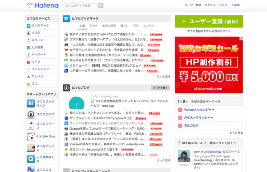This screenshot has height=172, width=267.
Task: Open the chaco-web.com sale advertisement
Action: pyautogui.click(x=209, y=65)
